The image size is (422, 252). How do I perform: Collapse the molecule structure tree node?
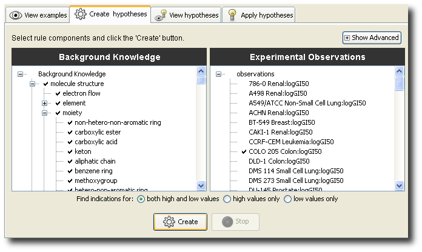[33, 84]
